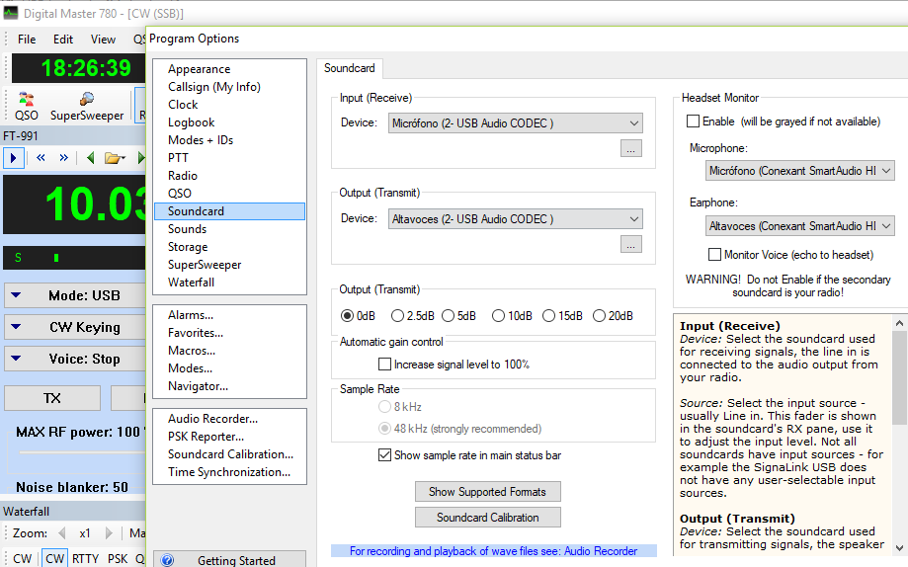Click the fast-forward double-arrow icon
Screen dimensions: 908x567
pos(63,157)
